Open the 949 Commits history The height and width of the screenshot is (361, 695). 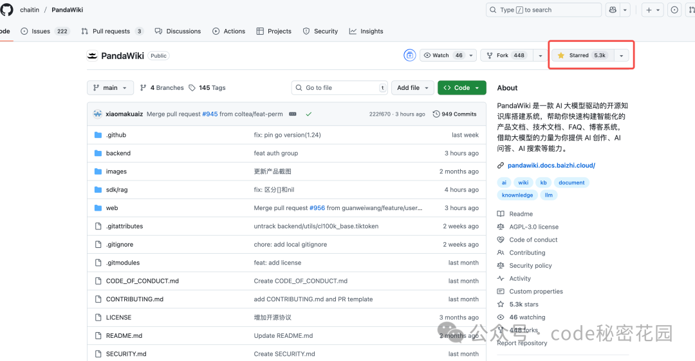(x=454, y=114)
